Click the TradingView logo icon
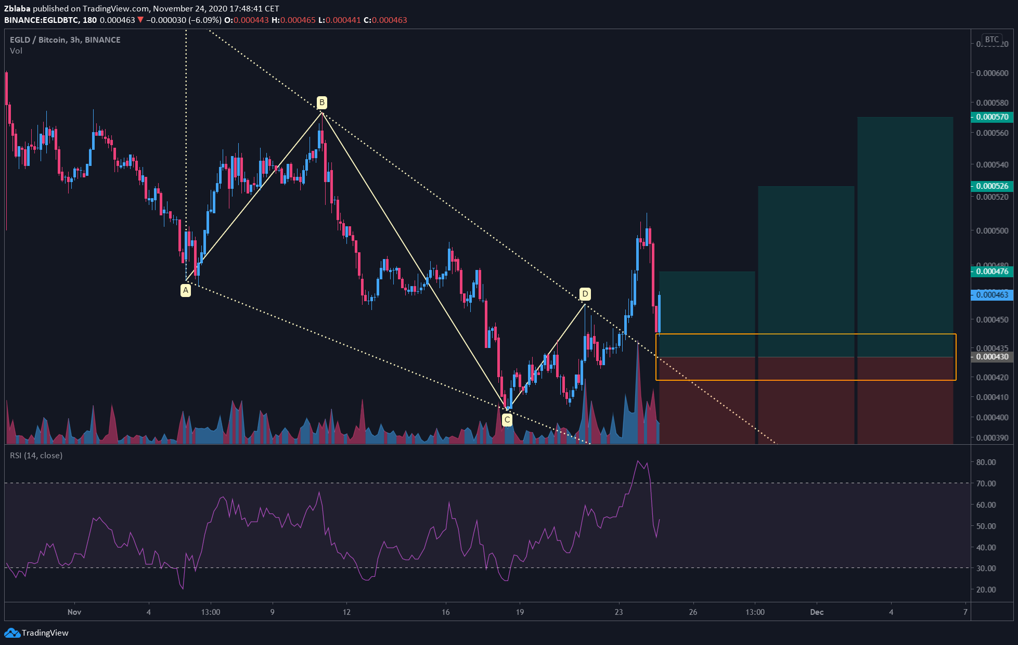 12,633
